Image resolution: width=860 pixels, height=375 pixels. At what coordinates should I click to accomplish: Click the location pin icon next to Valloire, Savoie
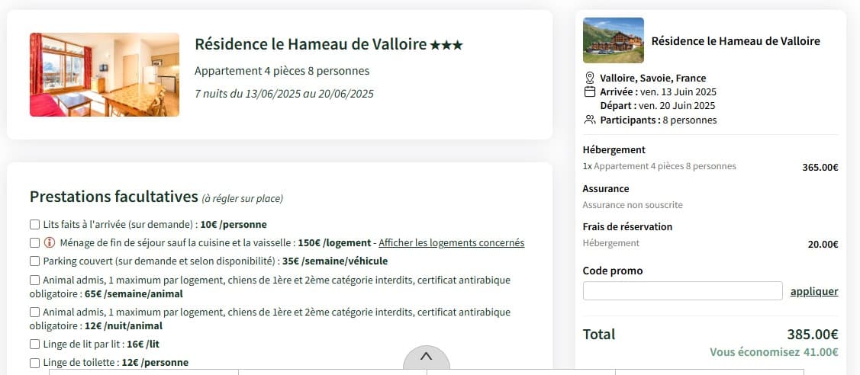tap(589, 78)
